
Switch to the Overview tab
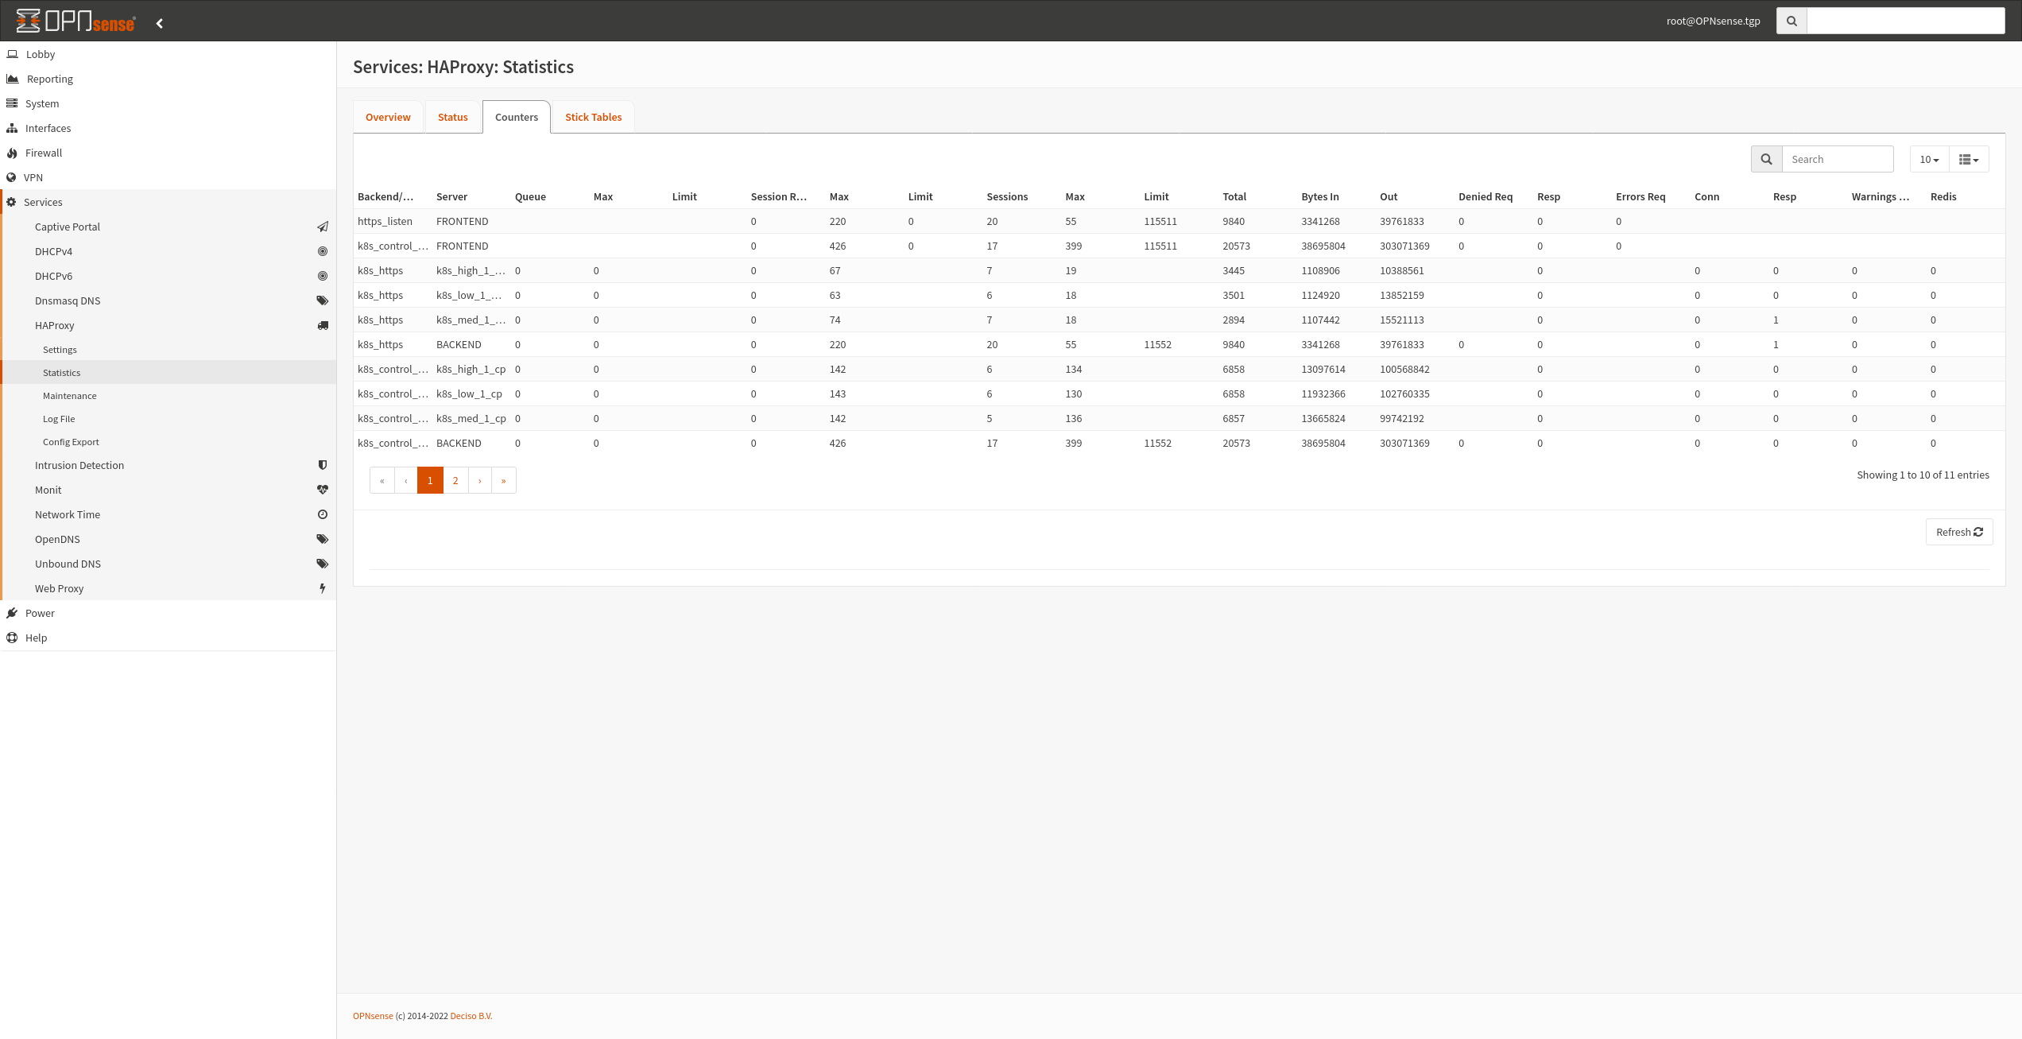(388, 117)
